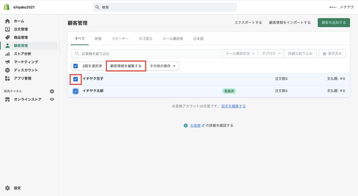Open the メール購読状況 filter dropdown
358x196 pixels.
[240, 54]
